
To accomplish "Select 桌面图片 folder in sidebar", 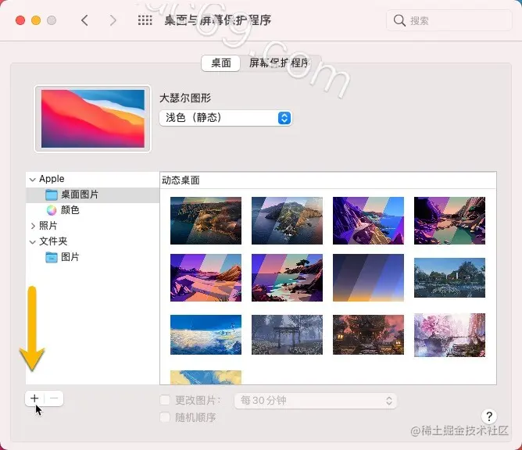I will tap(92, 195).
